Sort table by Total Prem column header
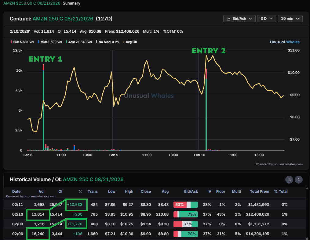Screen dimensions: 310x240 click(259, 192)
